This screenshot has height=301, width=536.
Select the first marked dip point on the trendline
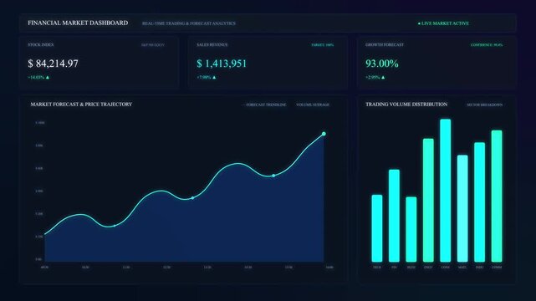point(115,226)
